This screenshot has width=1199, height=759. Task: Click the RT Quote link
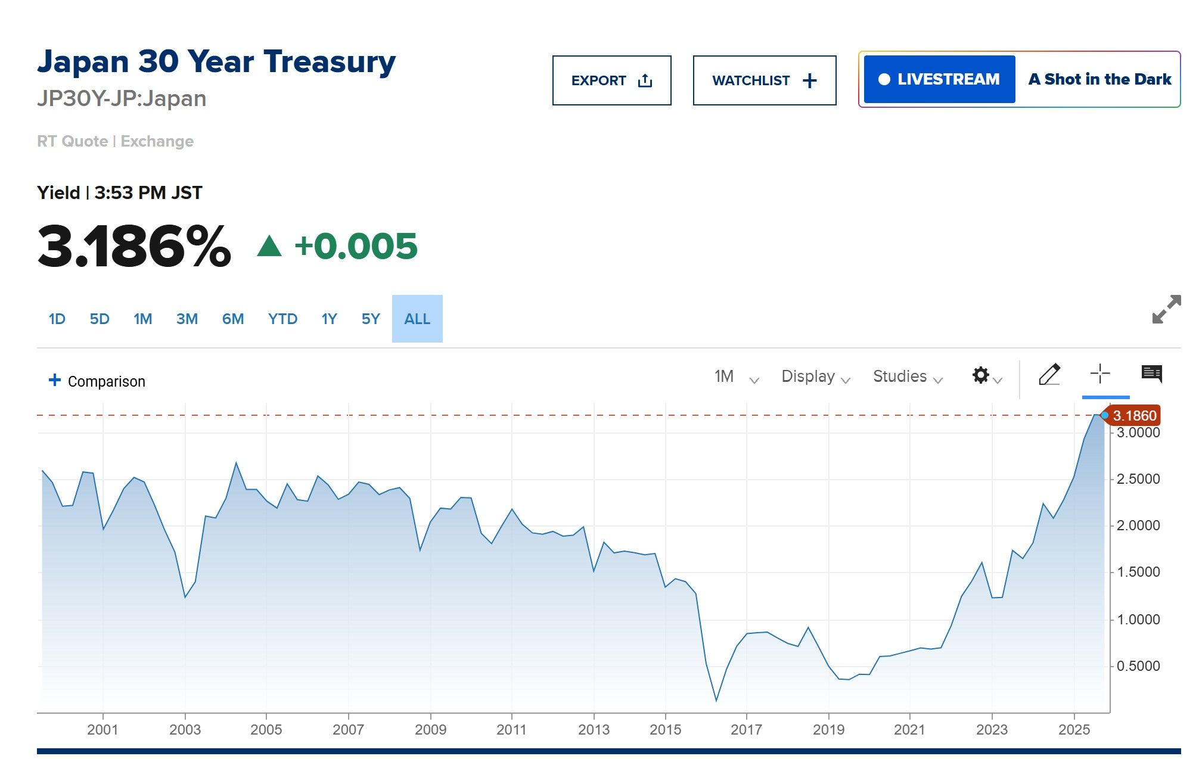(72, 141)
